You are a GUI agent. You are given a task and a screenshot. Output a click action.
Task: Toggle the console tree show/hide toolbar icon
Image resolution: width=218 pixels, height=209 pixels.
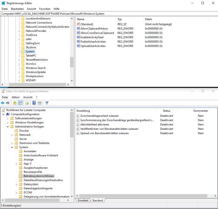(x=20, y=103)
